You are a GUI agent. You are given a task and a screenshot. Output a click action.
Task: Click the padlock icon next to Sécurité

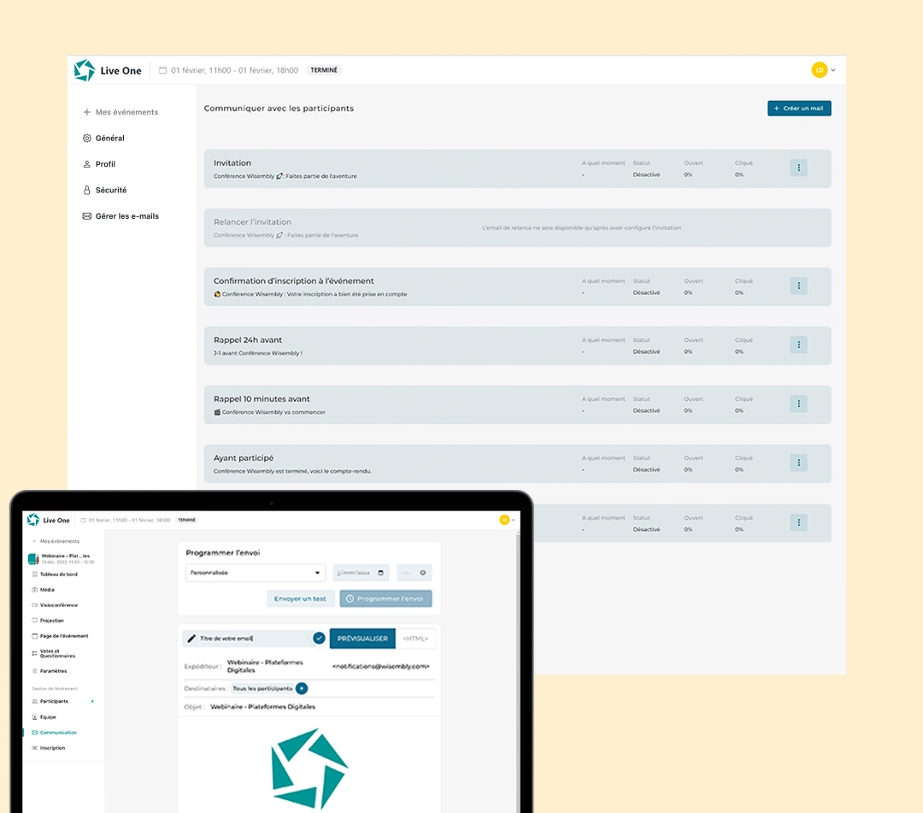[86, 190]
